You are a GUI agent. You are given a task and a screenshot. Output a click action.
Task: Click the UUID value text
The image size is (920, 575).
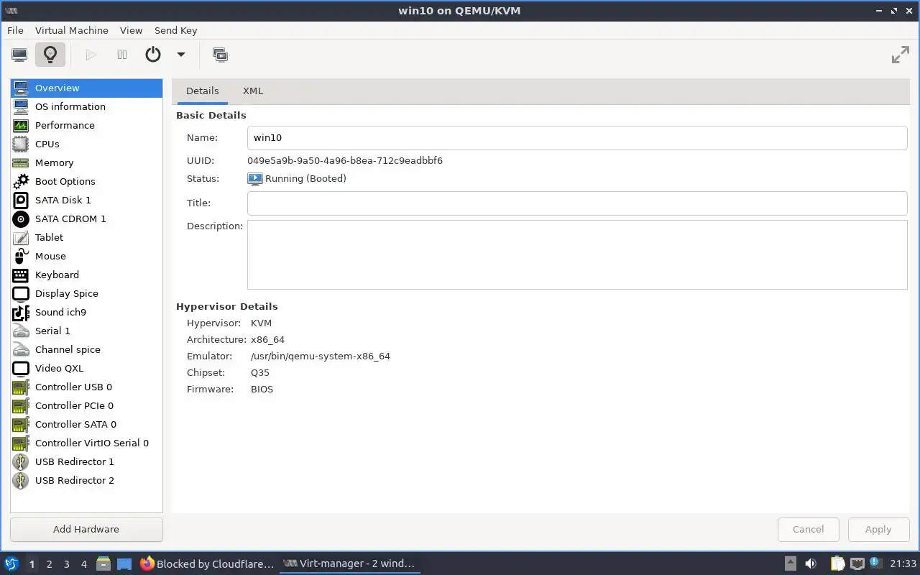pos(345,160)
